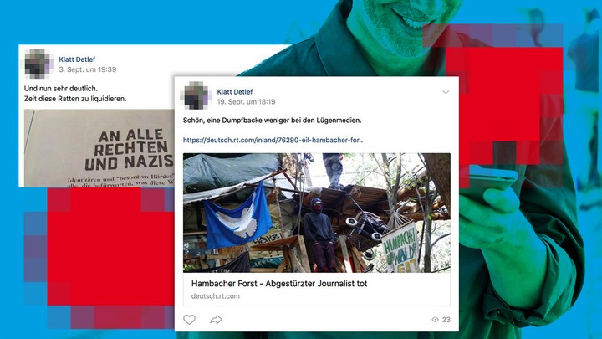The image size is (602, 339).
Task: Click the 3. Sept. um 19:39 timestamp
Action: [88, 69]
